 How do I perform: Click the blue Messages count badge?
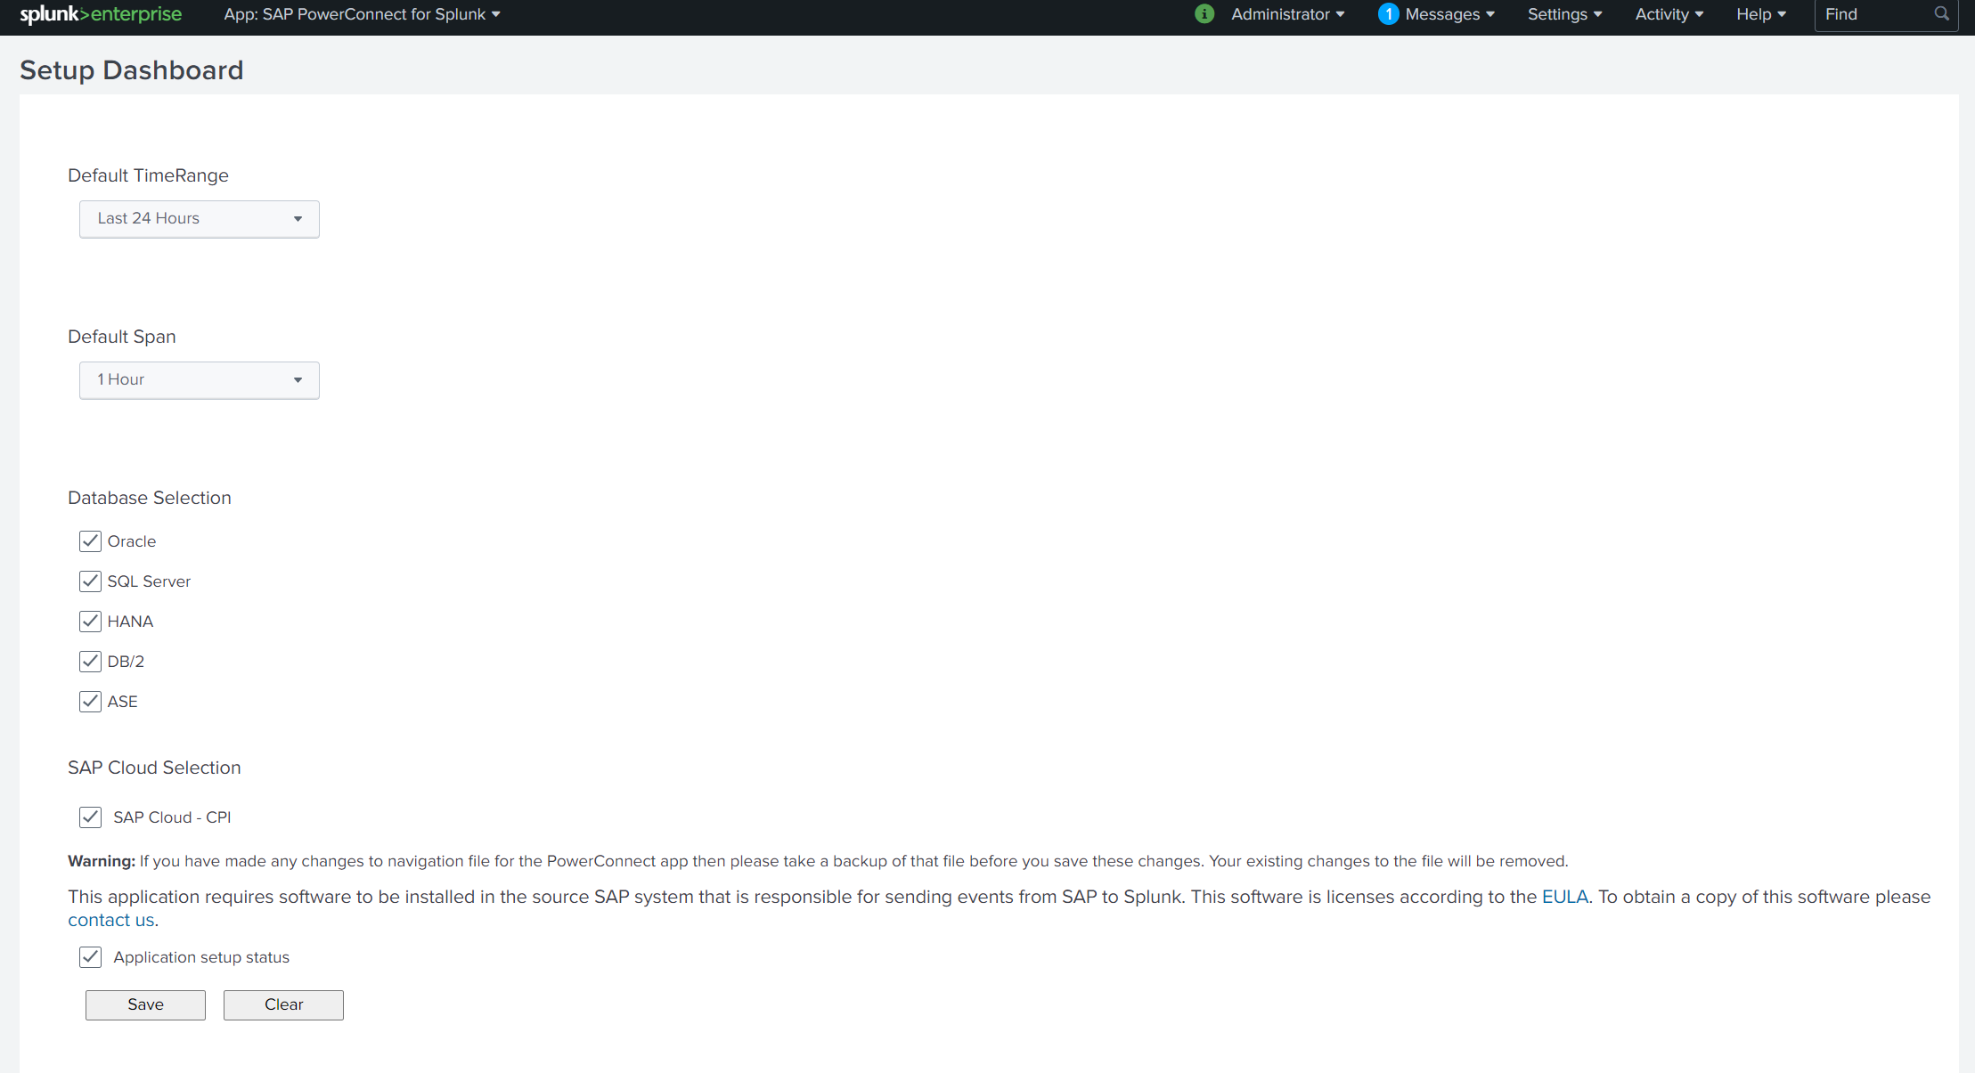point(1388,14)
